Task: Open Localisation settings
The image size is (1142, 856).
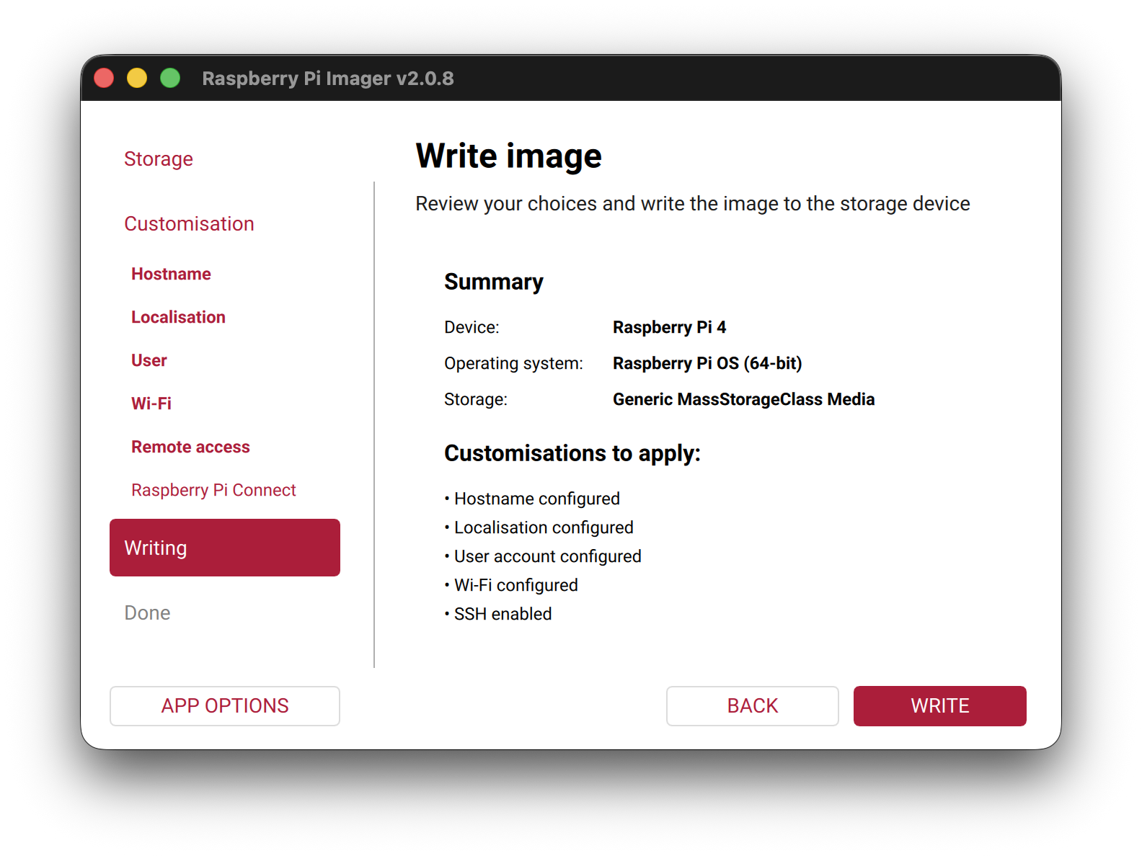Action: (178, 317)
